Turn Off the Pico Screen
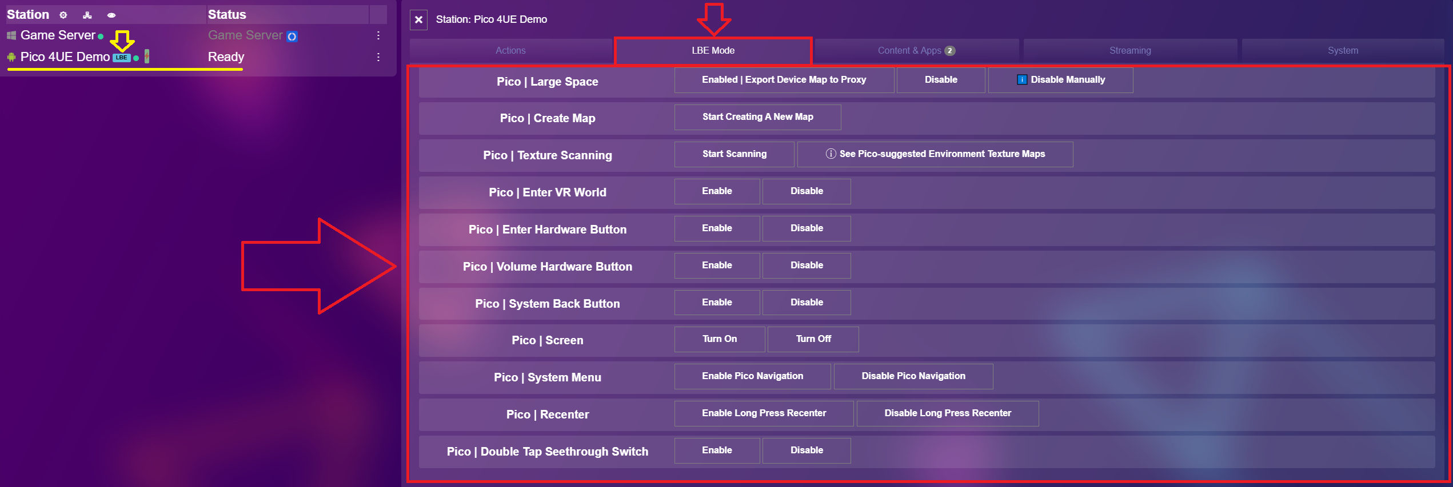Viewport: 1453px width, 487px height. coord(813,339)
